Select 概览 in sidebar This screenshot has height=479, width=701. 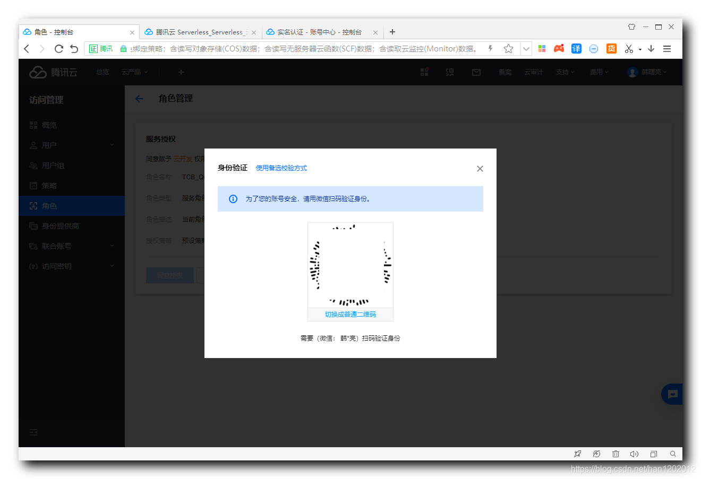tap(72, 125)
